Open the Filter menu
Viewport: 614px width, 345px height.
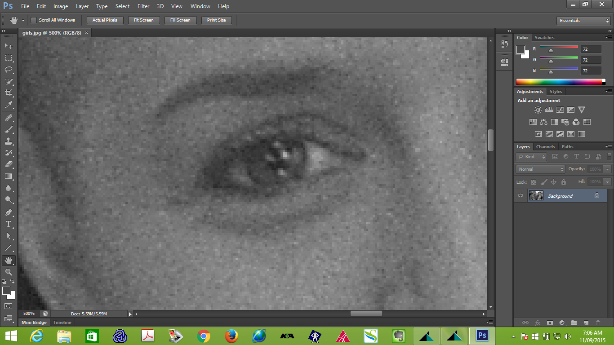click(143, 6)
